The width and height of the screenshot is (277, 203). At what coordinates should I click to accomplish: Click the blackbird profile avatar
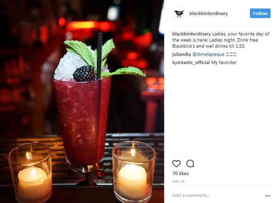[179, 14]
